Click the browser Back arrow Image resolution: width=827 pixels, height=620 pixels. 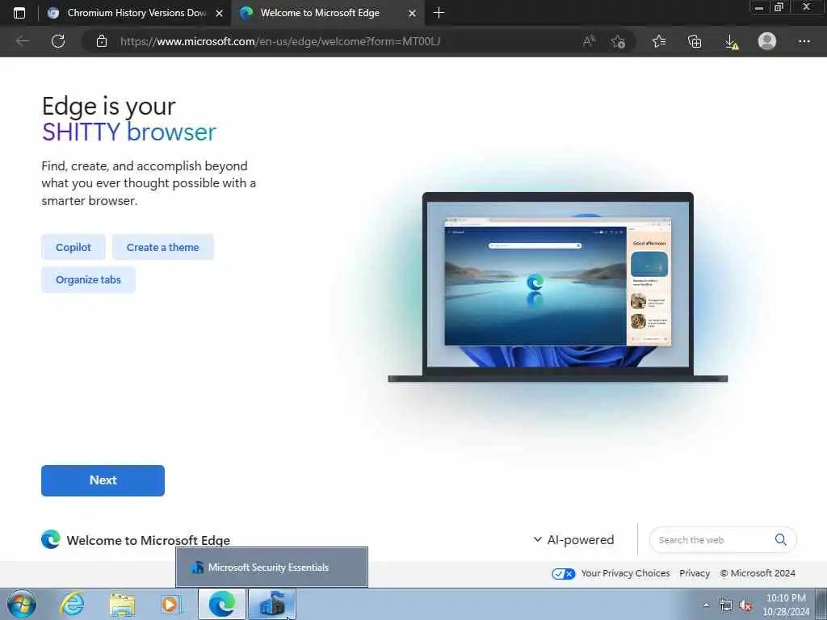point(22,41)
